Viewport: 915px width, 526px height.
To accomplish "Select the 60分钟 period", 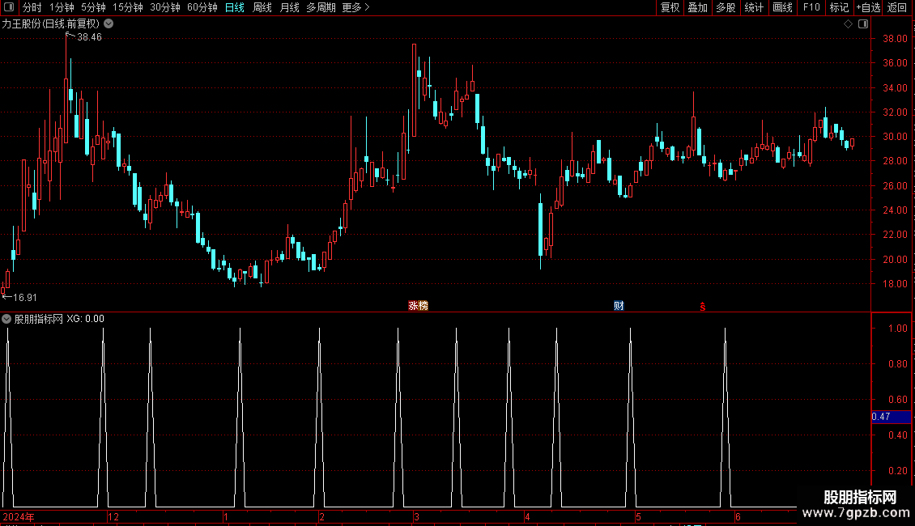I will [x=202, y=7].
